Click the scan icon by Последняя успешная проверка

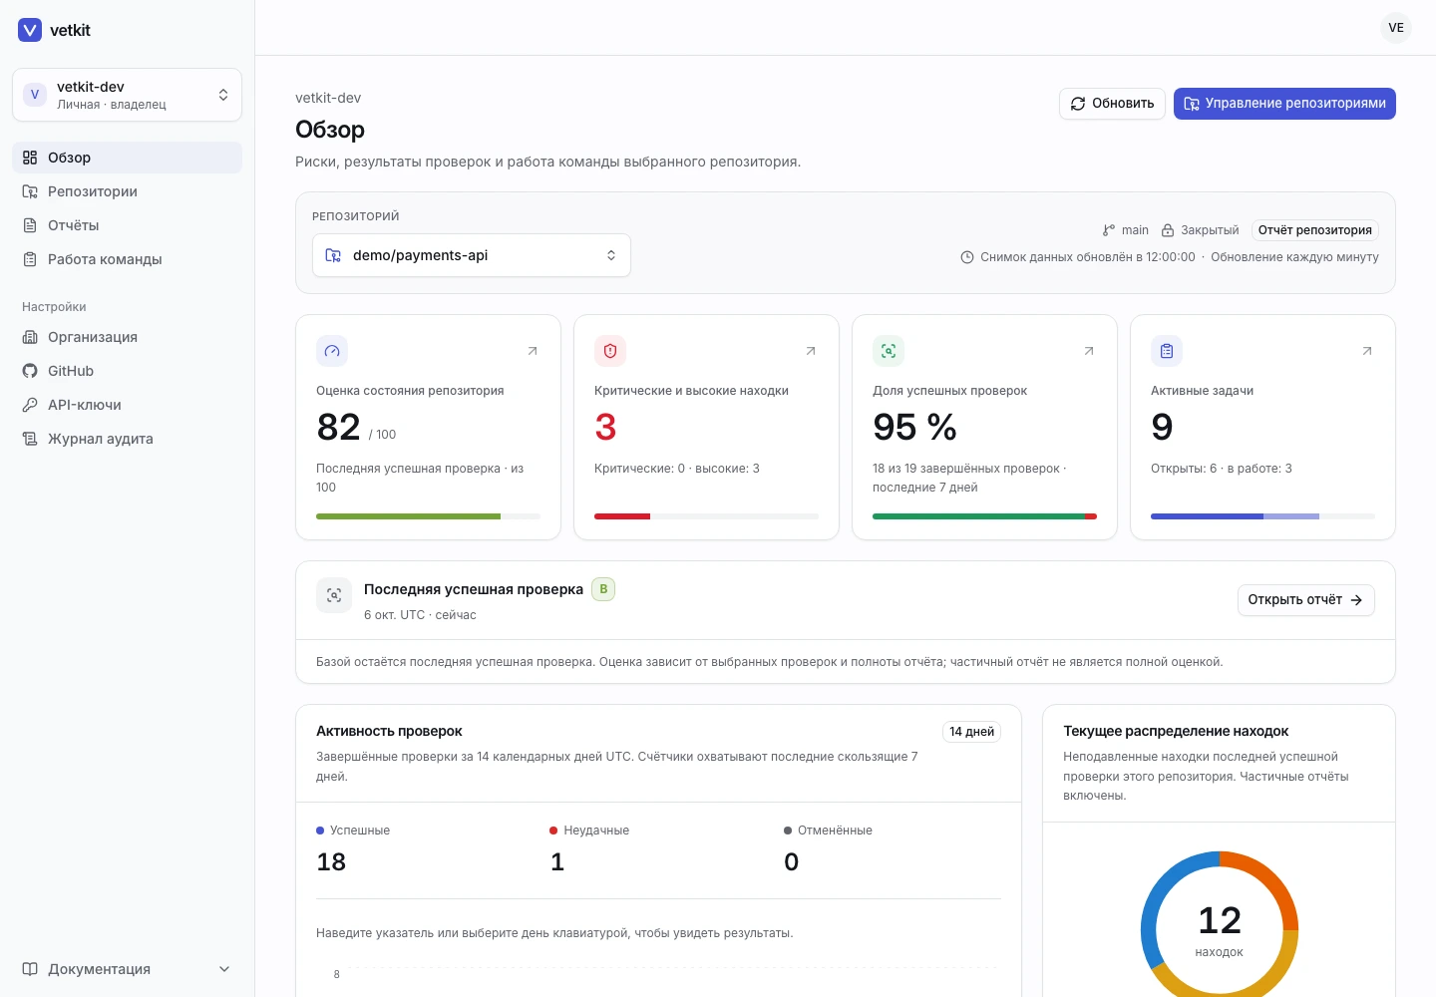(334, 595)
